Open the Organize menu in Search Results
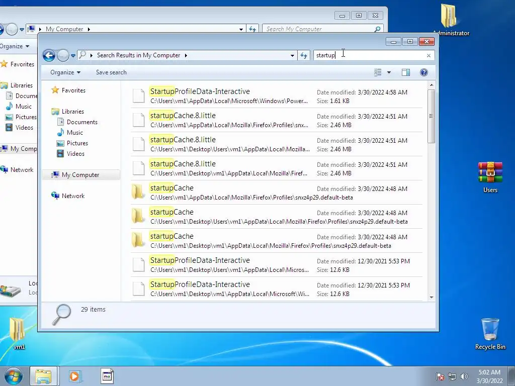This screenshot has width=515, height=386. (65, 72)
